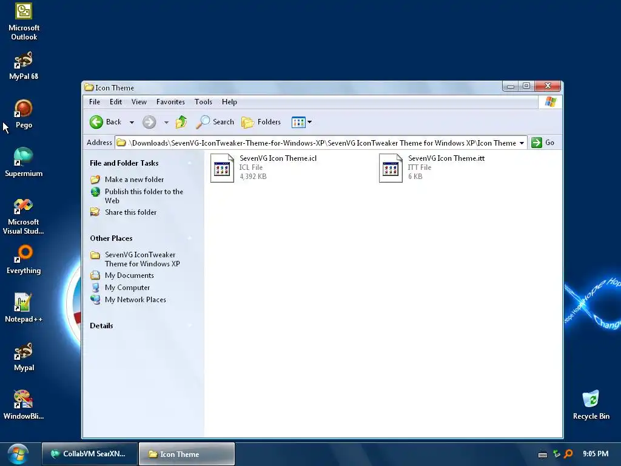Screen dimensions: 621x466
Task: Click the Views toolbar icon
Action: click(298, 122)
